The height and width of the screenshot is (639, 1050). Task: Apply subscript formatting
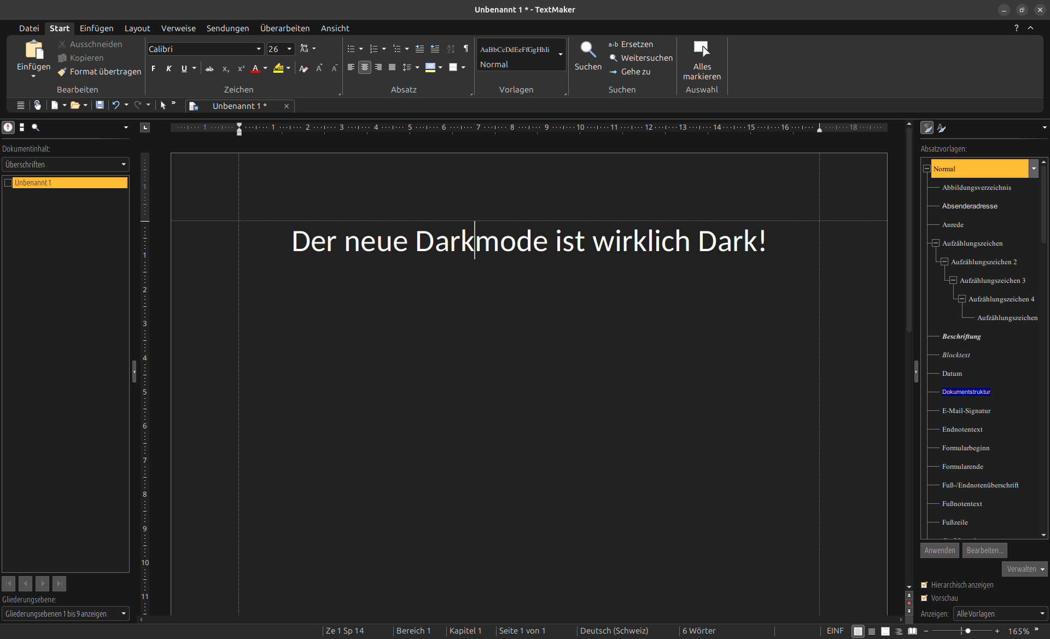225,68
